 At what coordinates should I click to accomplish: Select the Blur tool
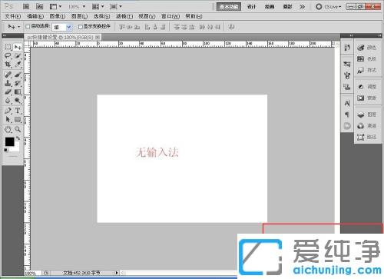(8, 101)
